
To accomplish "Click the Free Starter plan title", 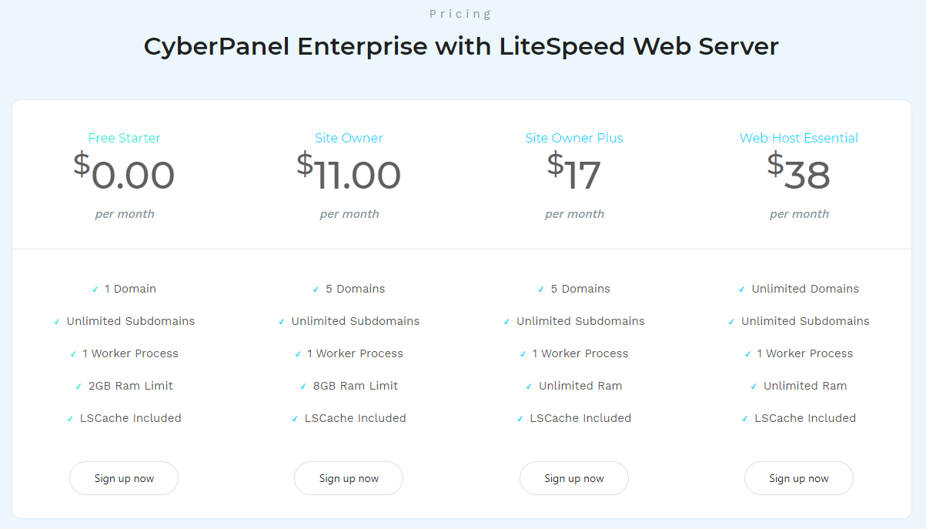I will 124,138.
